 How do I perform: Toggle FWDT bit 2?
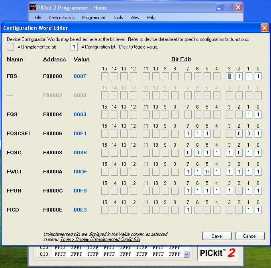239,172
